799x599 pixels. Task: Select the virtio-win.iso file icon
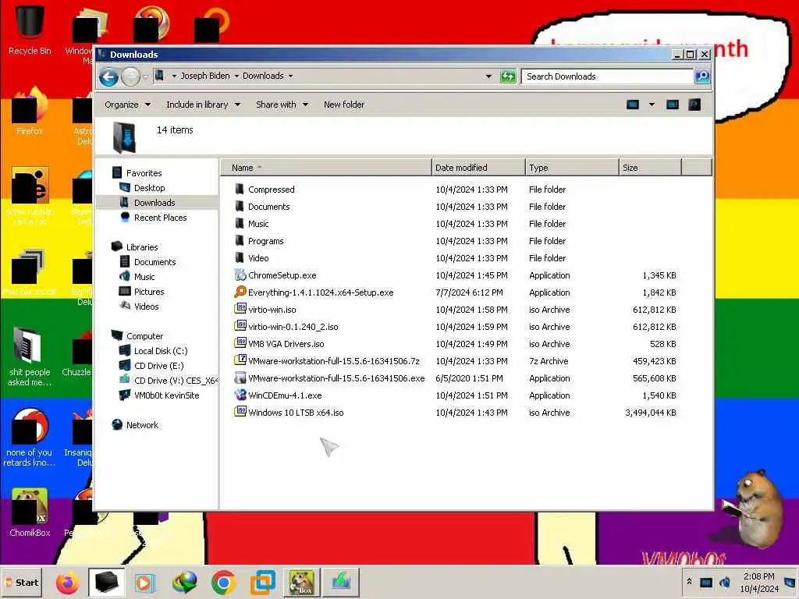240,309
